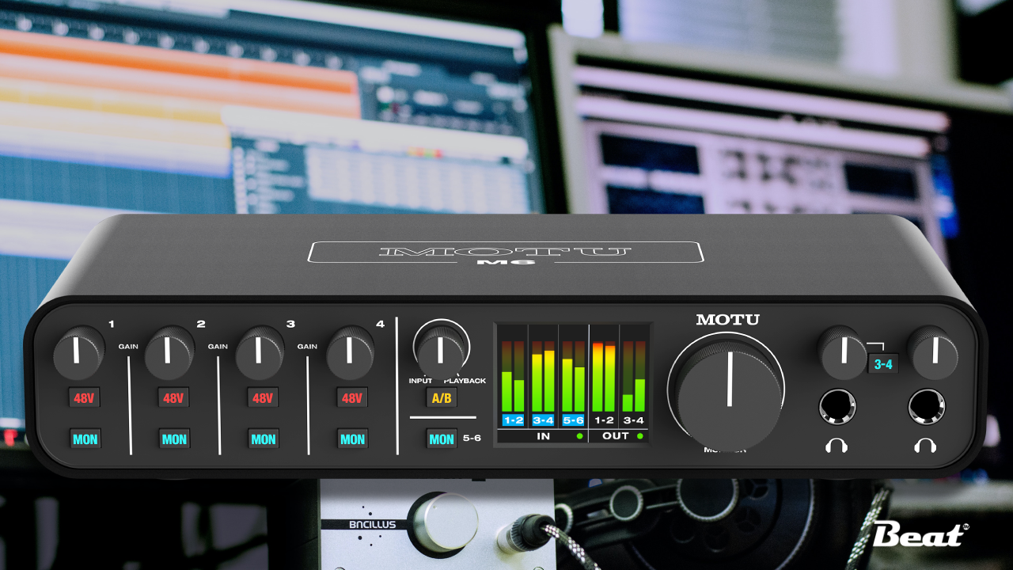The height and width of the screenshot is (570, 1013).
Task: Click the channel 1 gain knob
Action: (x=78, y=351)
